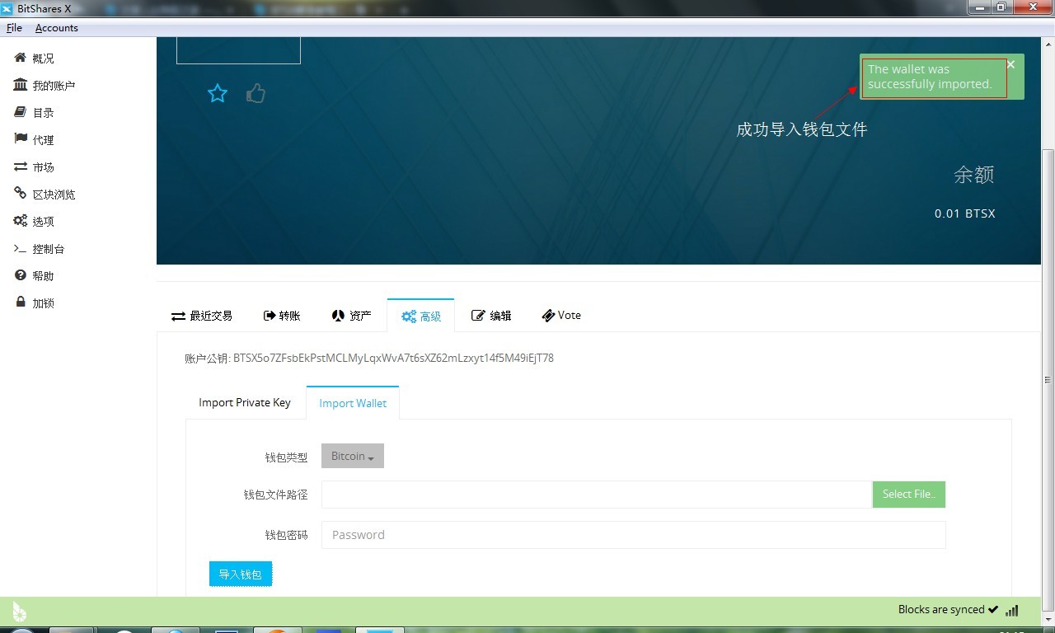Expand the Bitcoin wallet type dropdown

pyautogui.click(x=353, y=456)
